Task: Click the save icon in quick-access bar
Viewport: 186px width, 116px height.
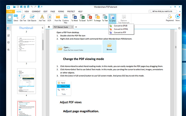Action: tap(18, 7)
